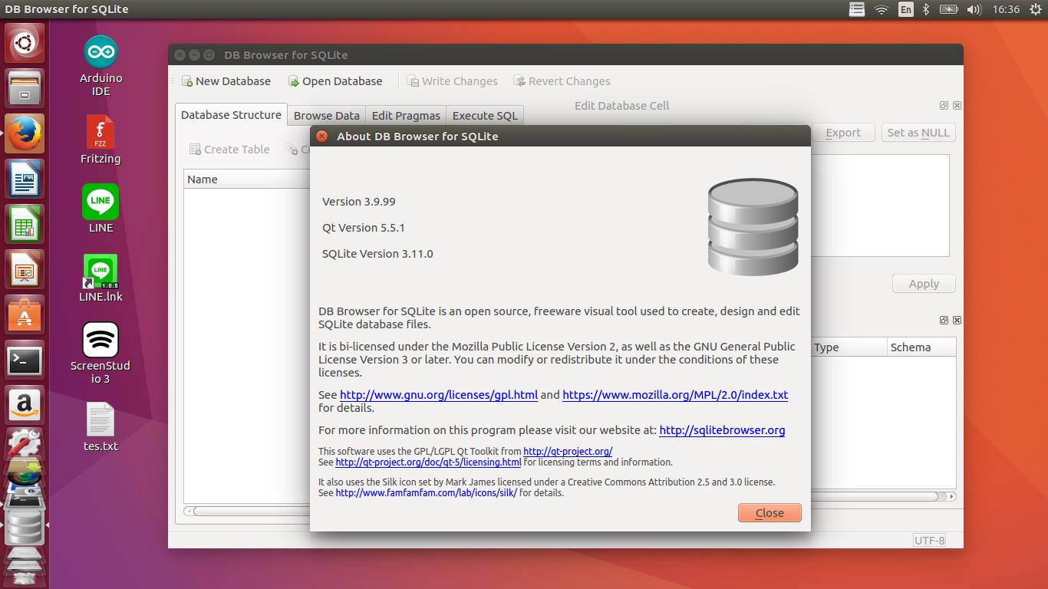The image size is (1048, 589).
Task: Switch to the Edit Pragmas tab
Action: (406, 116)
